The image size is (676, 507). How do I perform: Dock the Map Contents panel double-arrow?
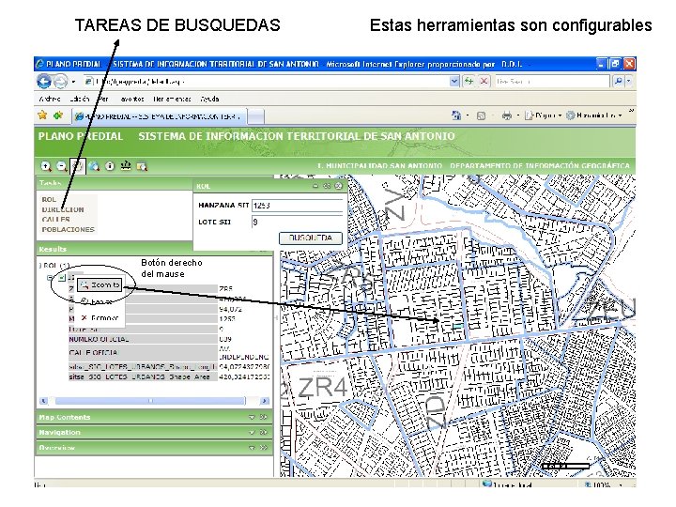(x=264, y=417)
